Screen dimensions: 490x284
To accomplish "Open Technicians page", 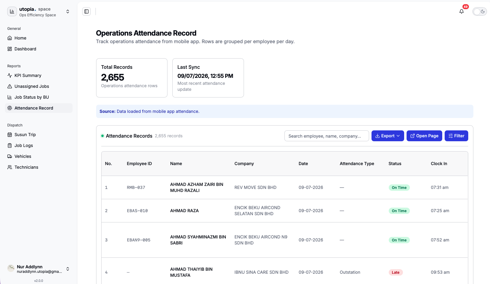I will [x=39, y=167].
